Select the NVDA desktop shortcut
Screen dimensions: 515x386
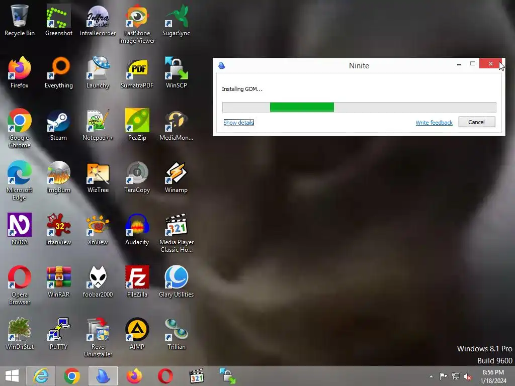tap(20, 229)
